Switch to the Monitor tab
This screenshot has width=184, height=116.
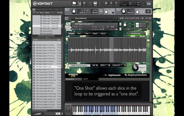(51, 10)
